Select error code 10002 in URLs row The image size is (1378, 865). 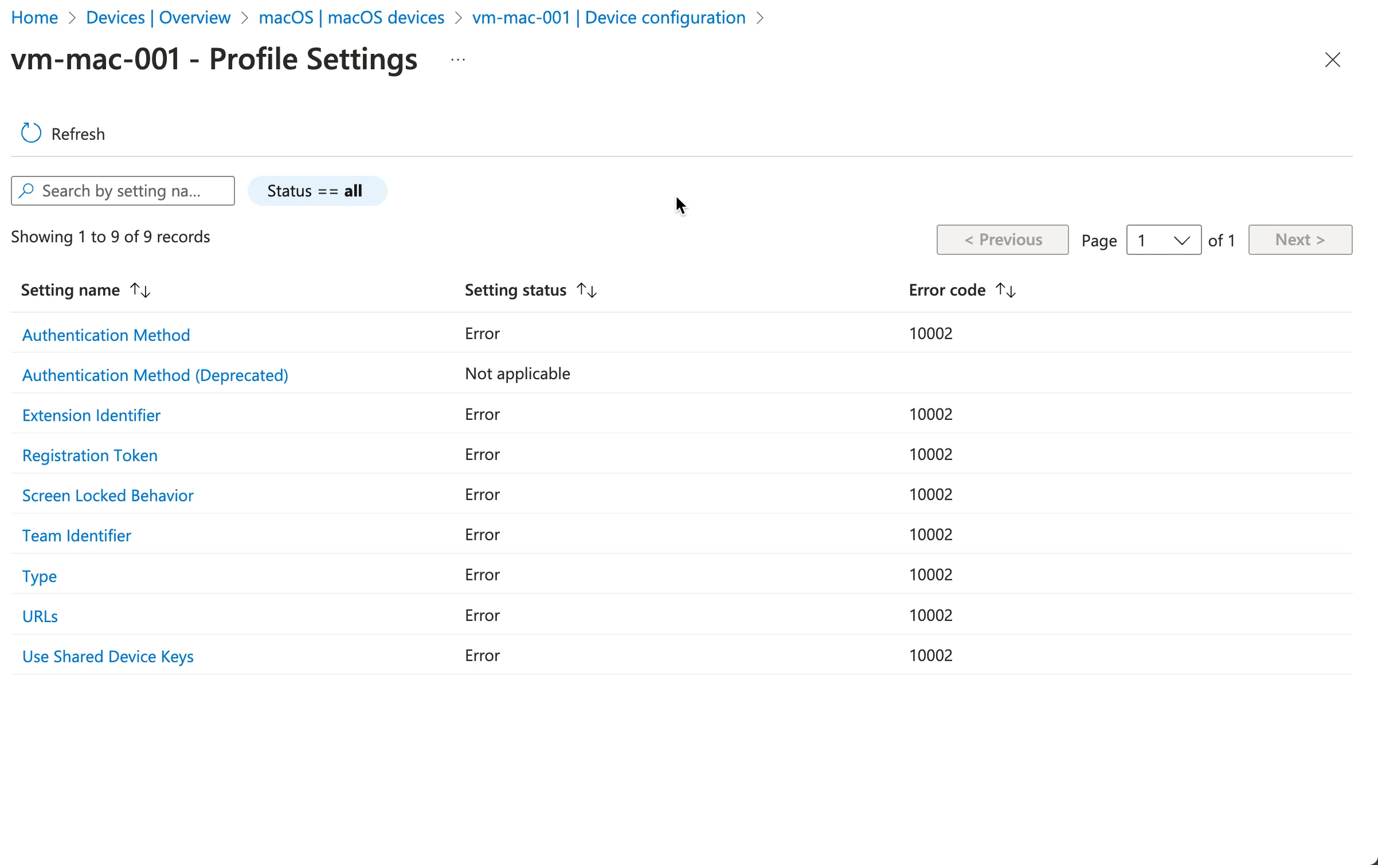tap(931, 615)
